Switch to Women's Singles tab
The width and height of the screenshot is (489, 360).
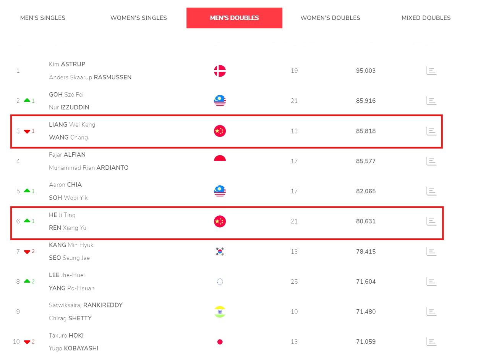pyautogui.click(x=139, y=18)
